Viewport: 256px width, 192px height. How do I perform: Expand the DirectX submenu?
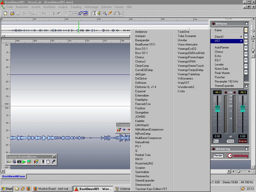(227, 36)
